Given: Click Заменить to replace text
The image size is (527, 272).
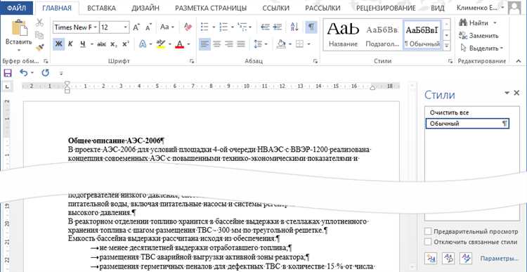Looking at the screenshot, I should pos(479,36).
